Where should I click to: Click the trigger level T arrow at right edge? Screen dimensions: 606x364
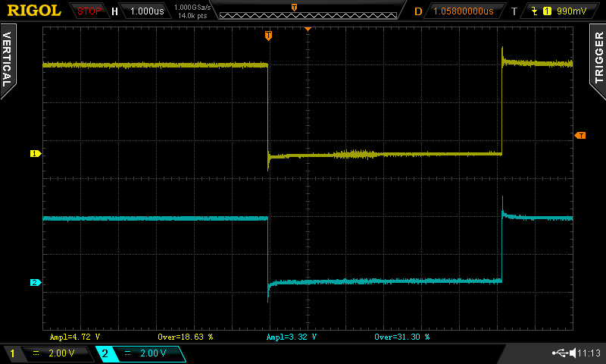coord(580,136)
